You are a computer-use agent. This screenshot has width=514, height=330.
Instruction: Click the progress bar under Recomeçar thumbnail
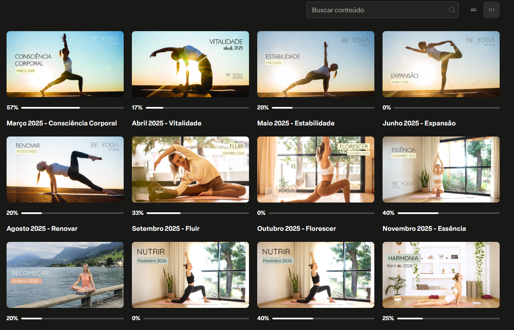[72, 319]
